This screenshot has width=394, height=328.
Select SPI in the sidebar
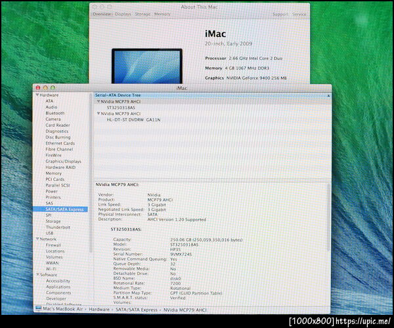[x=49, y=216]
